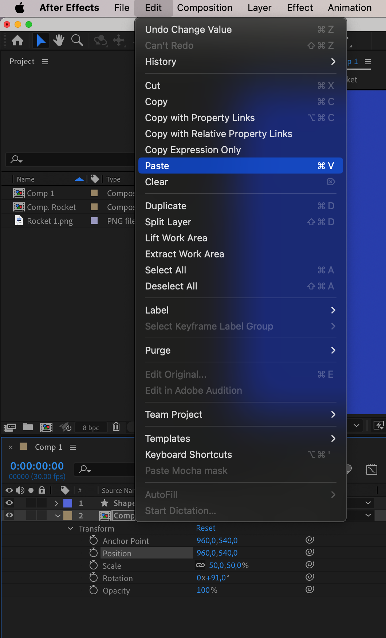Click the Rotation pick whip spiral

310,577
